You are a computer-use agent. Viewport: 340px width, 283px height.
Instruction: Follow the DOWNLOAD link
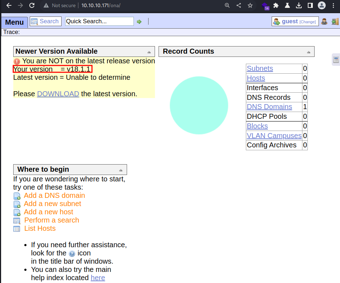pyautogui.click(x=58, y=94)
